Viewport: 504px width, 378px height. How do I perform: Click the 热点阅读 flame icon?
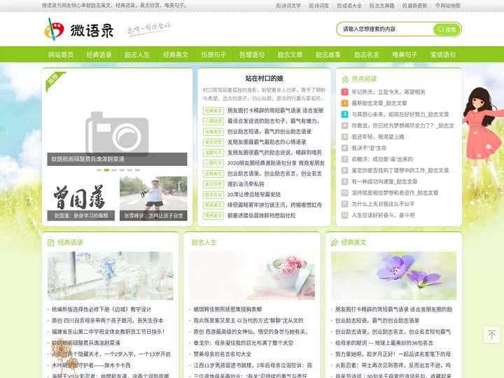(345, 79)
